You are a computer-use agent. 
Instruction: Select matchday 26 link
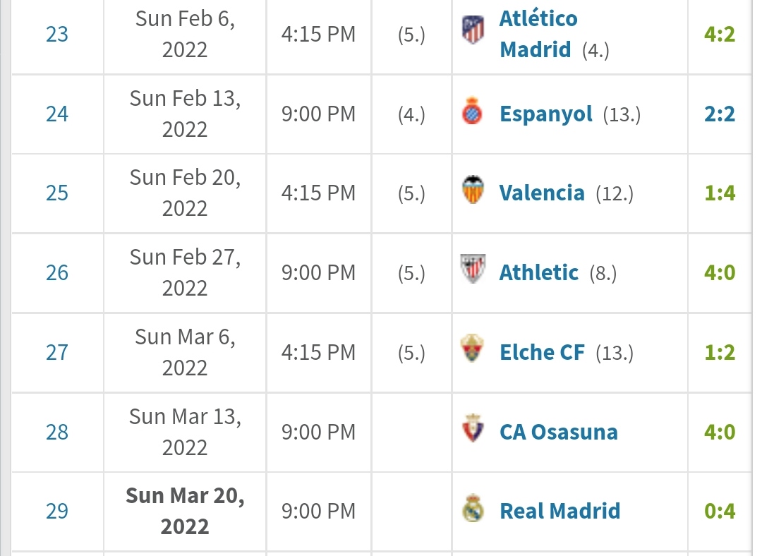tap(57, 272)
